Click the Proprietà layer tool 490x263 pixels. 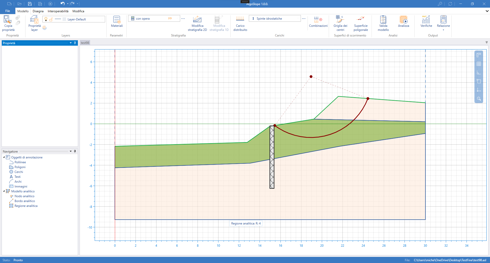(34, 23)
